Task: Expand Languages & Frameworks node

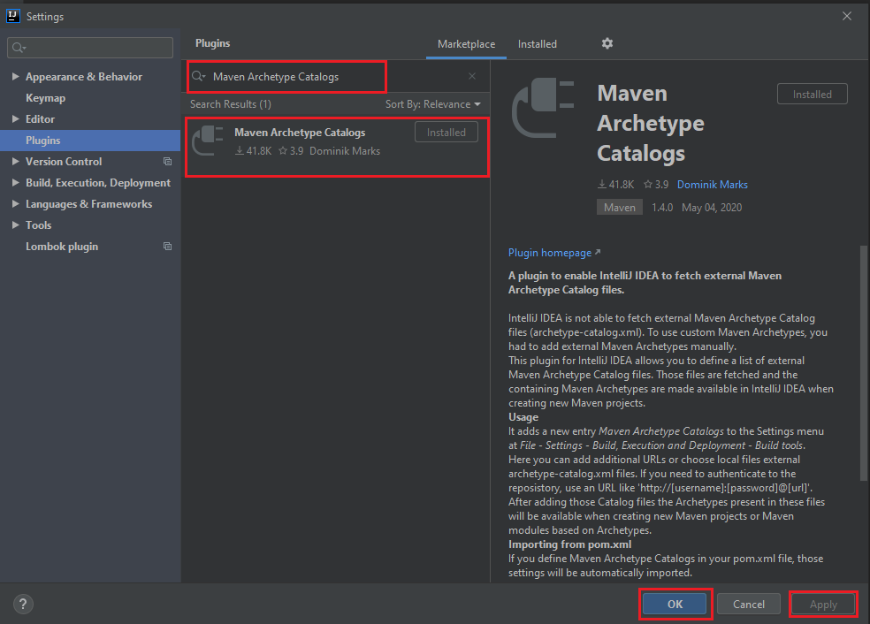Action: [x=16, y=203]
